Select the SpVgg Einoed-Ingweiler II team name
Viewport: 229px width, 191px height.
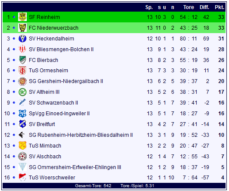59,114
